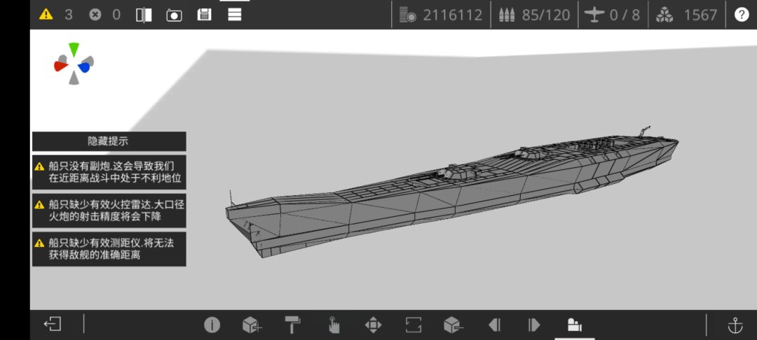
Task: Click the camera screenshot icon
Action: pos(174,15)
